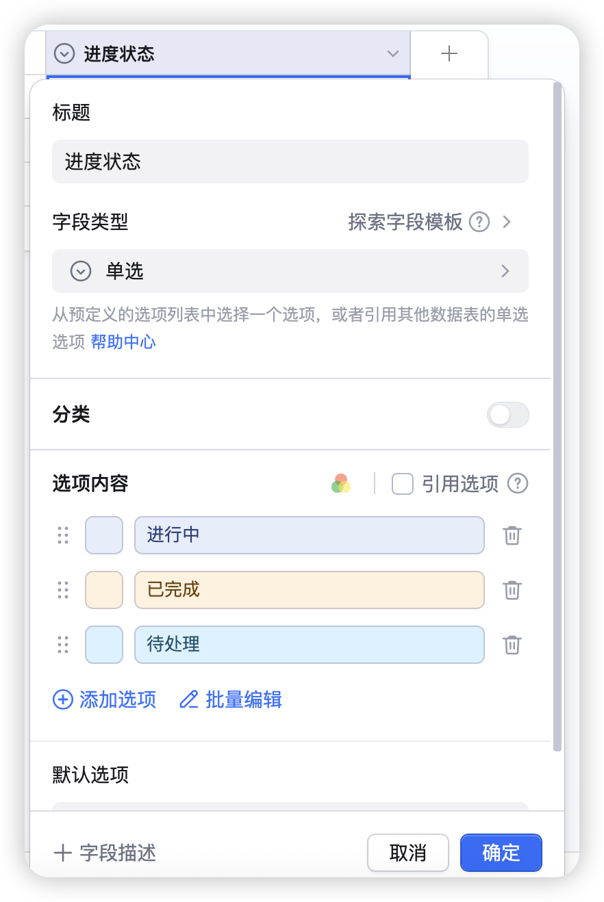This screenshot has width=604, height=902.
Task: Expand 探索字段模板 using its chevron
Action: (x=507, y=222)
